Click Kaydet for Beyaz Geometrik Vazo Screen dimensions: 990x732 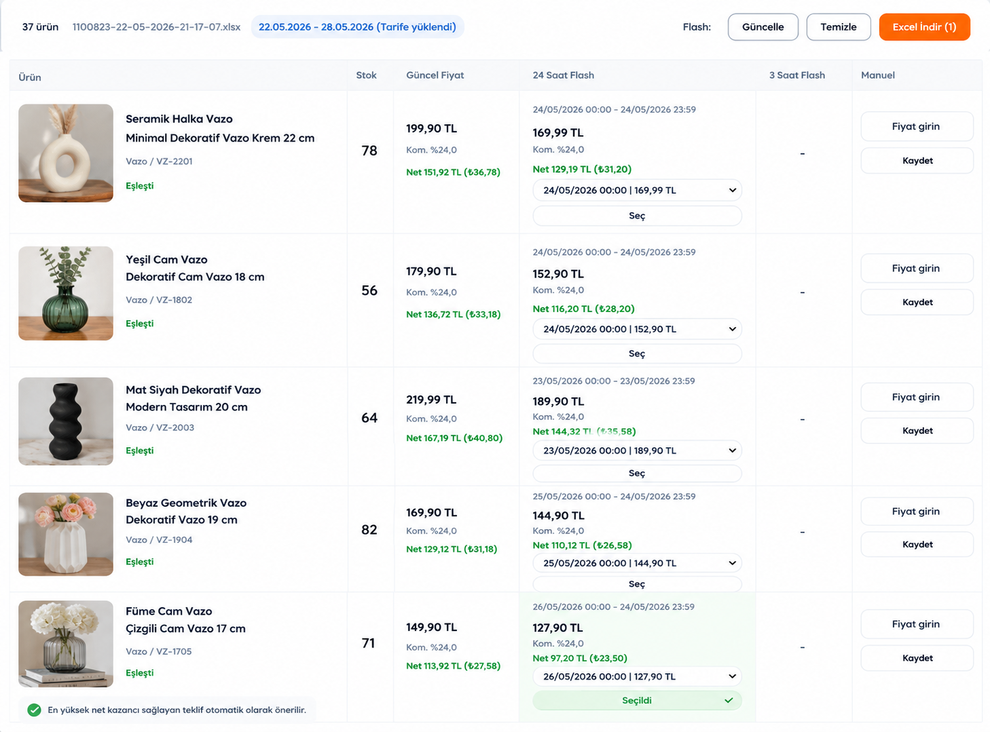point(917,545)
